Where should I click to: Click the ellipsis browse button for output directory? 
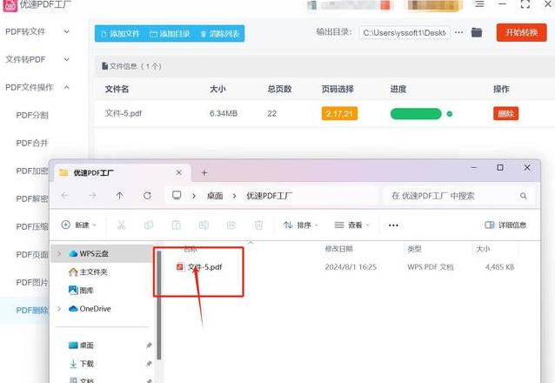(458, 32)
